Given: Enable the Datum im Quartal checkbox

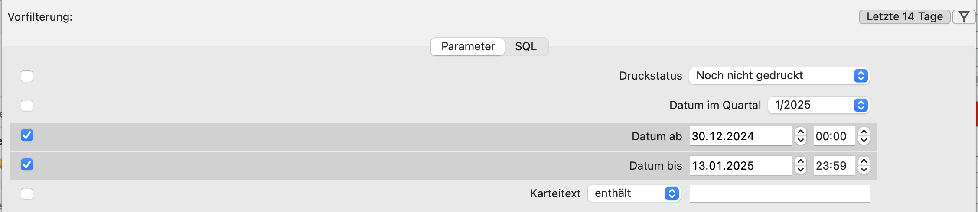Looking at the screenshot, I should click(x=27, y=106).
